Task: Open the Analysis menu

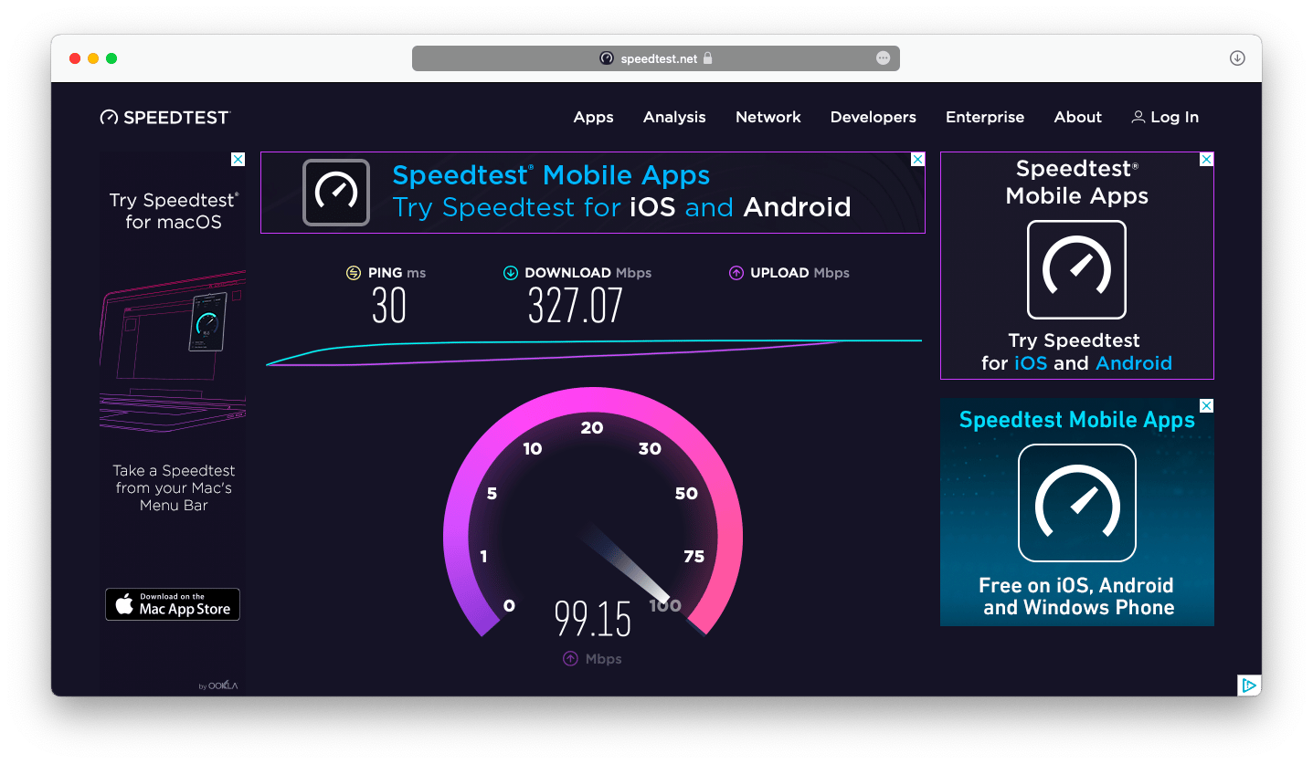Action: pos(674,117)
